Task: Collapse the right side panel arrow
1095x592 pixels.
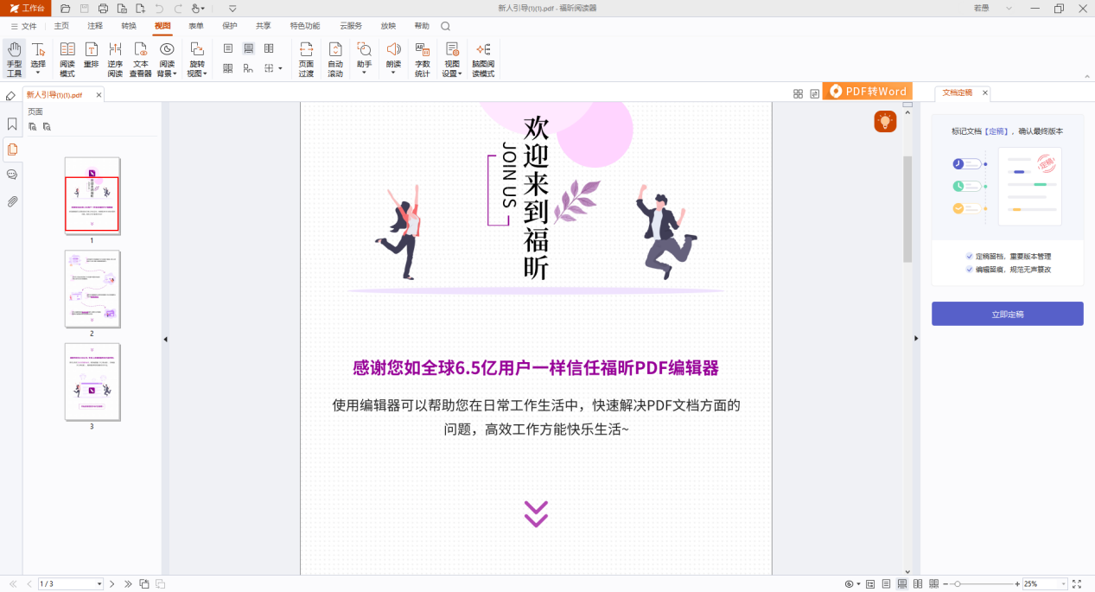Action: [916, 339]
